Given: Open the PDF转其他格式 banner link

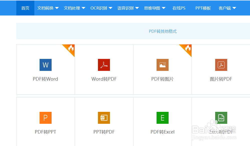Looking at the screenshot, I should pos(163,31).
